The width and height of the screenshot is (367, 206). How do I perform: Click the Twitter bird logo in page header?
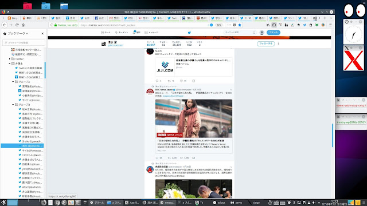[189, 33]
